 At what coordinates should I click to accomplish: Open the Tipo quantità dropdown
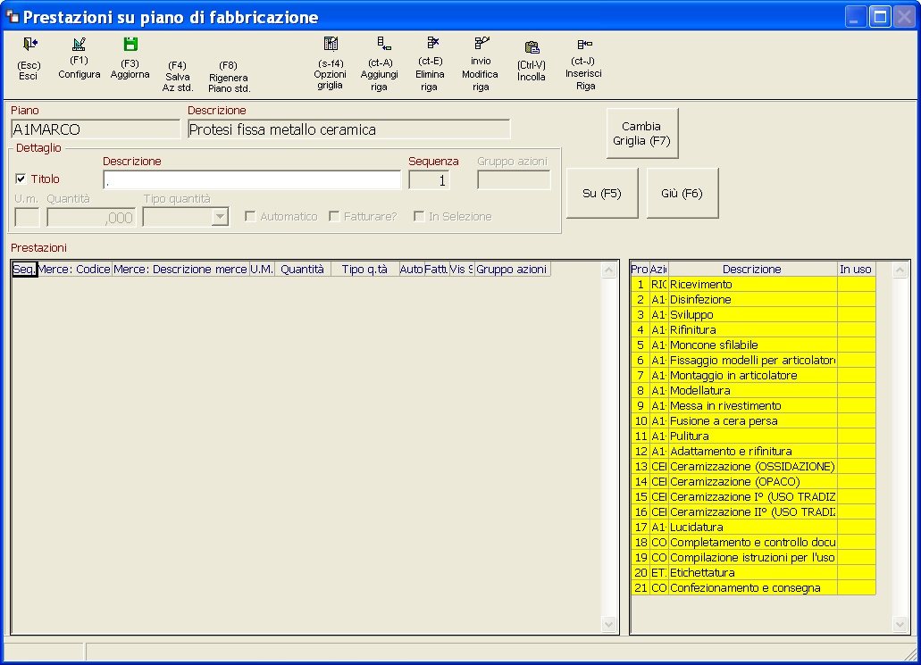point(220,217)
